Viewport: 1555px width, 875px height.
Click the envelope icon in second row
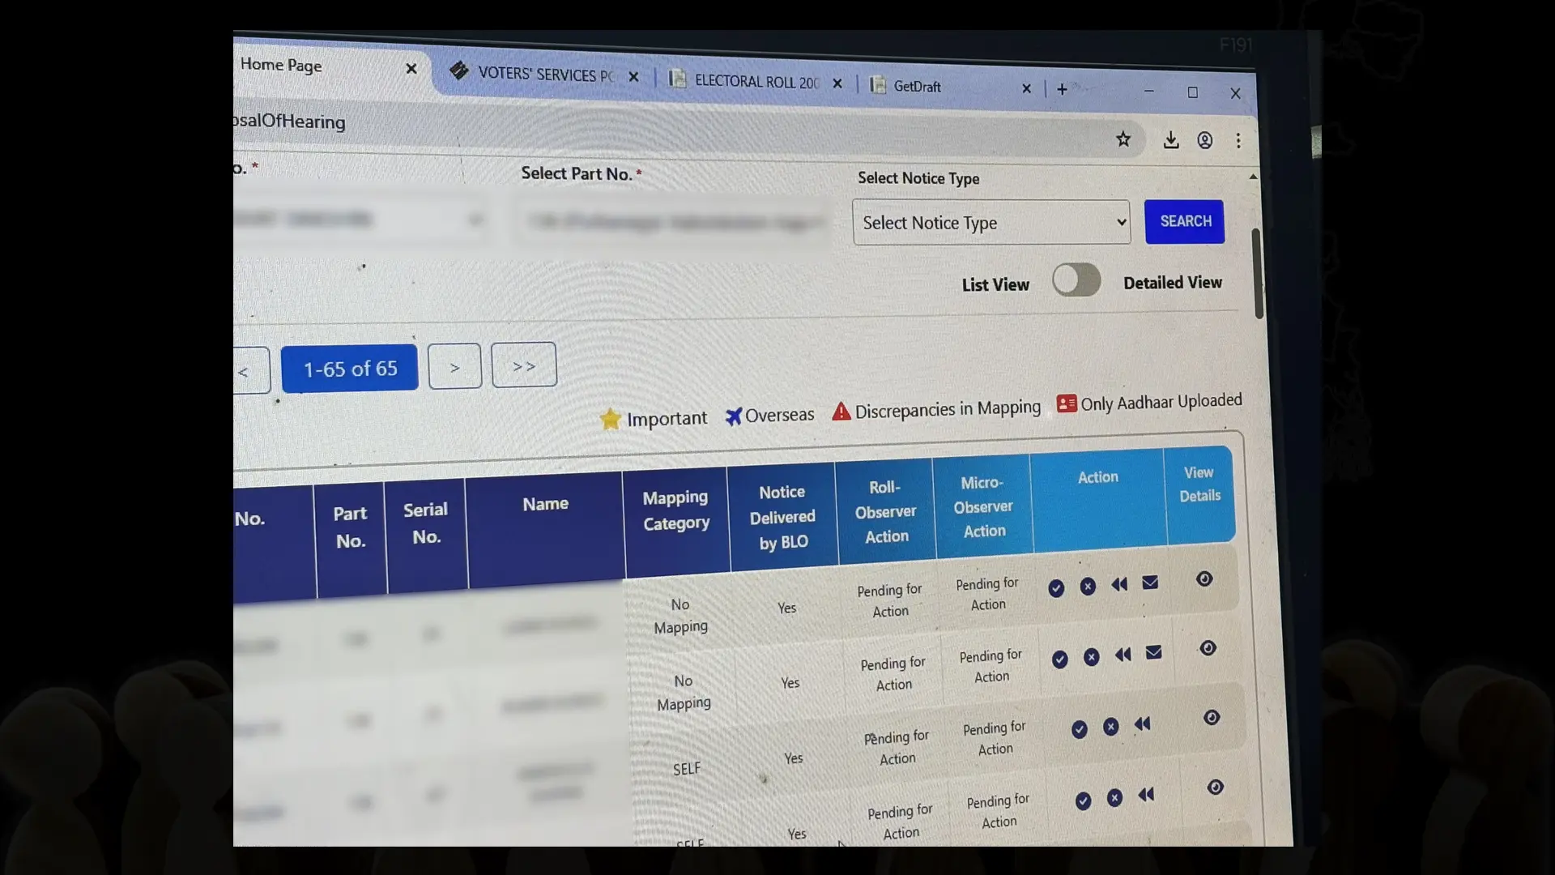click(x=1154, y=653)
